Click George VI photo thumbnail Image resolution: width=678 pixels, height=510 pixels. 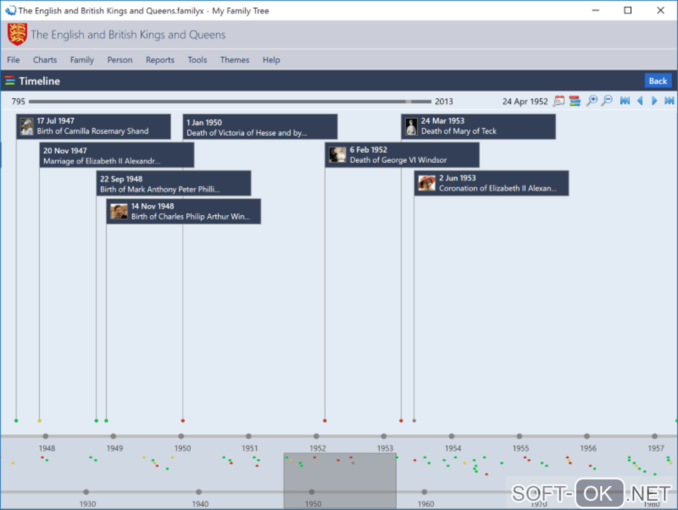[338, 155]
